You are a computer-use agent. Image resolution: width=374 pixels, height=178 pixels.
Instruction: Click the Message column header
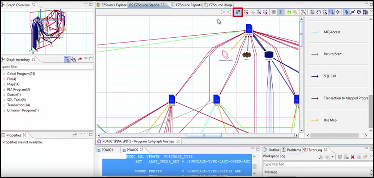click(271, 172)
